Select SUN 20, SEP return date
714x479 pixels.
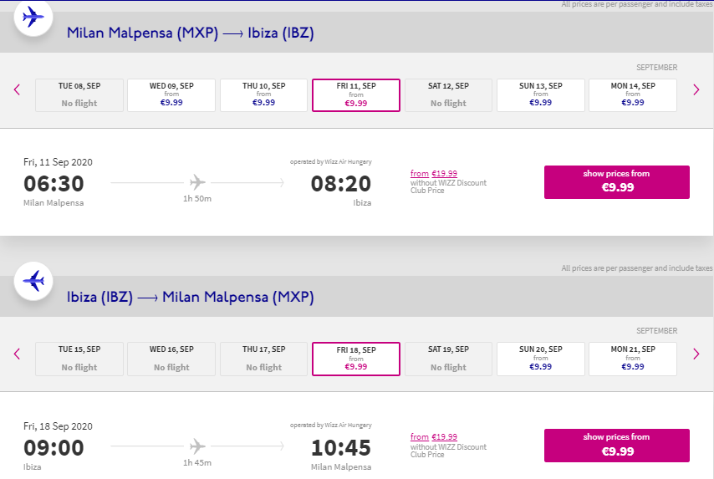pyautogui.click(x=540, y=359)
